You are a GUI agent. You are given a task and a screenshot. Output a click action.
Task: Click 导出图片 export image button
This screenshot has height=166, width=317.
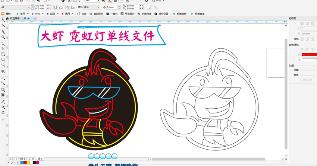(x=128, y=14)
